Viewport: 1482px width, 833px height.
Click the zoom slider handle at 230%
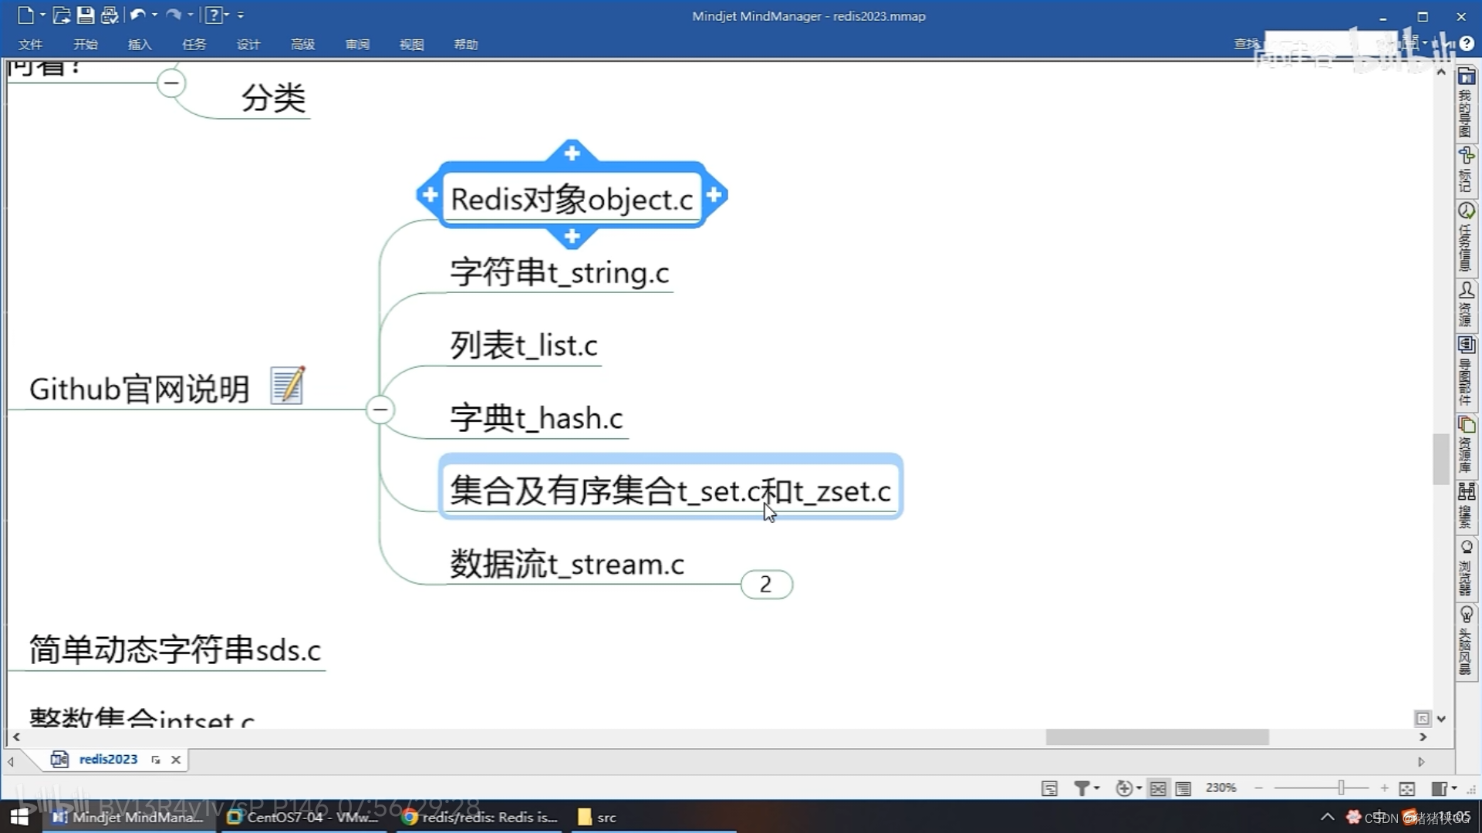(1342, 787)
